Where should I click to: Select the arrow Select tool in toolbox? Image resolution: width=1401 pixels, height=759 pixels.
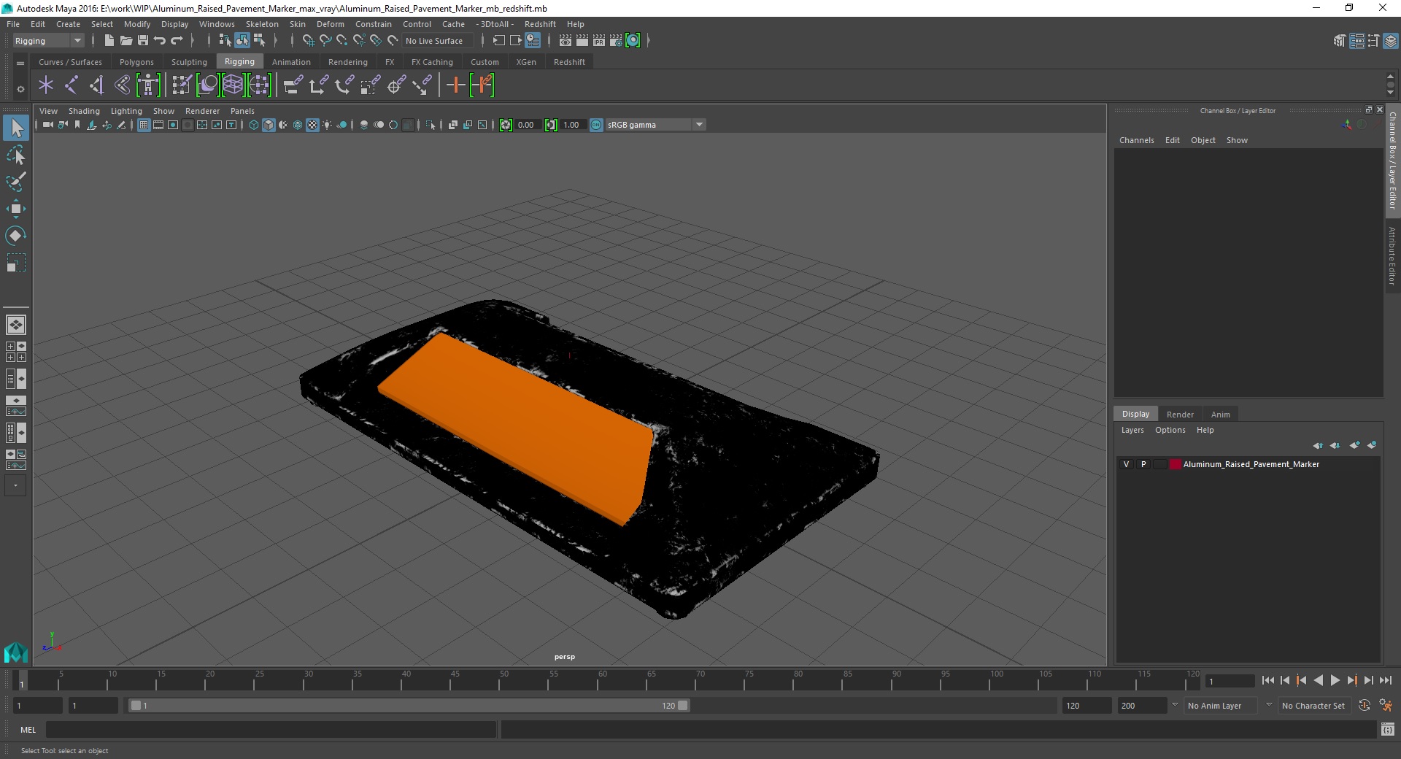[x=16, y=128]
